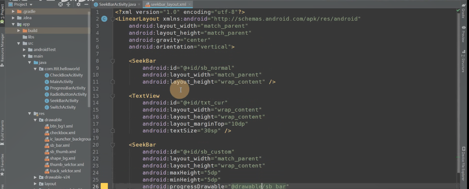Collapse the main folder
The image size is (469, 189).
pos(24,56)
